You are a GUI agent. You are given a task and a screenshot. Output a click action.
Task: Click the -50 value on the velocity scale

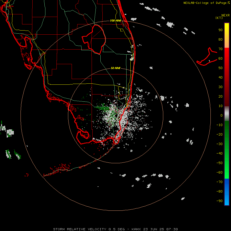pos(219,163)
